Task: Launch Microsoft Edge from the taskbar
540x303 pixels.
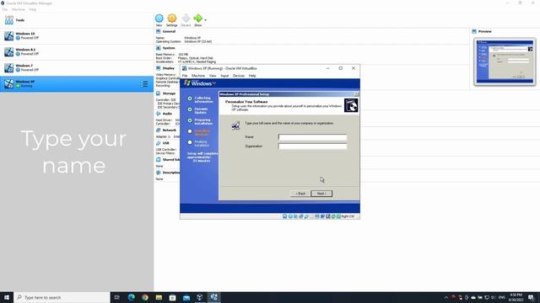Action: point(132,297)
